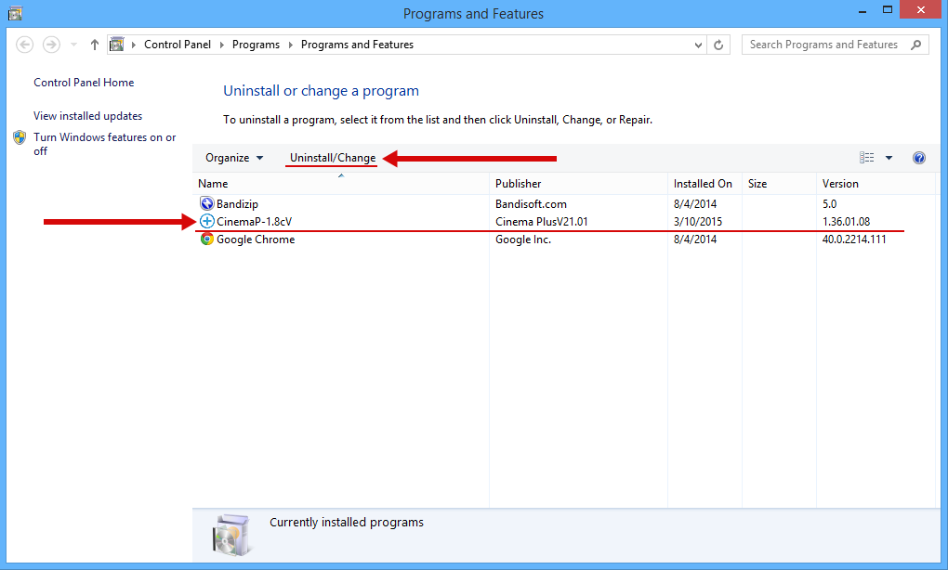Image resolution: width=948 pixels, height=570 pixels.
Task: Select version 5.0 cell for Bandizip
Action: click(x=829, y=204)
